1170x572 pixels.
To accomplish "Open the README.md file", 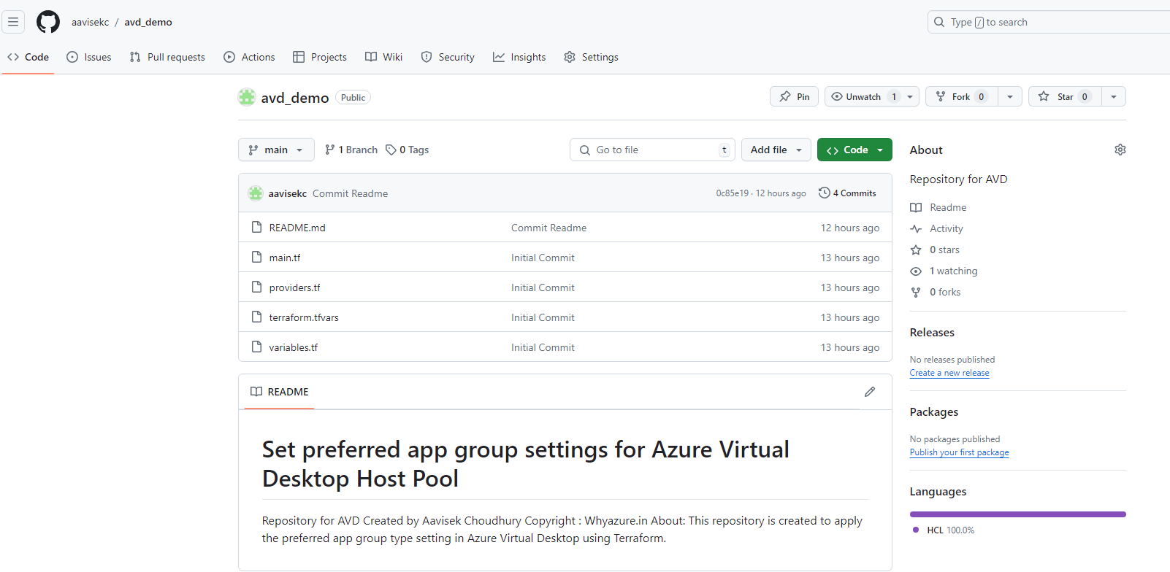I will 297,228.
